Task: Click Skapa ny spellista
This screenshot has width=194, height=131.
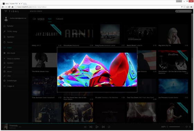Action: (x=14, y=59)
